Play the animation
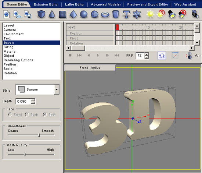 (98, 55)
